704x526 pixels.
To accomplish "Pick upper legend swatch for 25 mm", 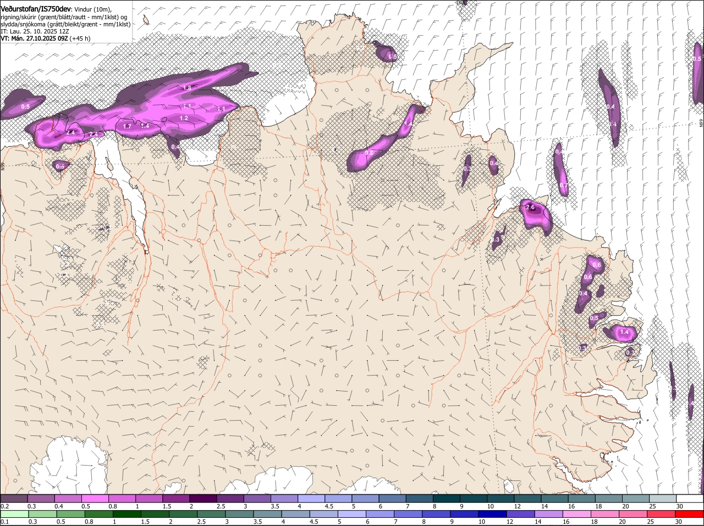I will (x=663, y=498).
